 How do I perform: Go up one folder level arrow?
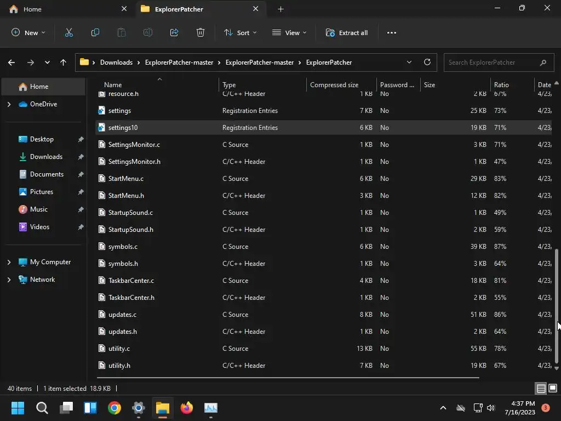pyautogui.click(x=64, y=62)
